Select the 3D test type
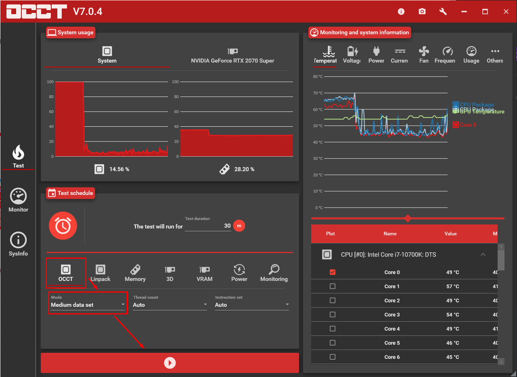The height and width of the screenshot is (377, 517). [170, 273]
